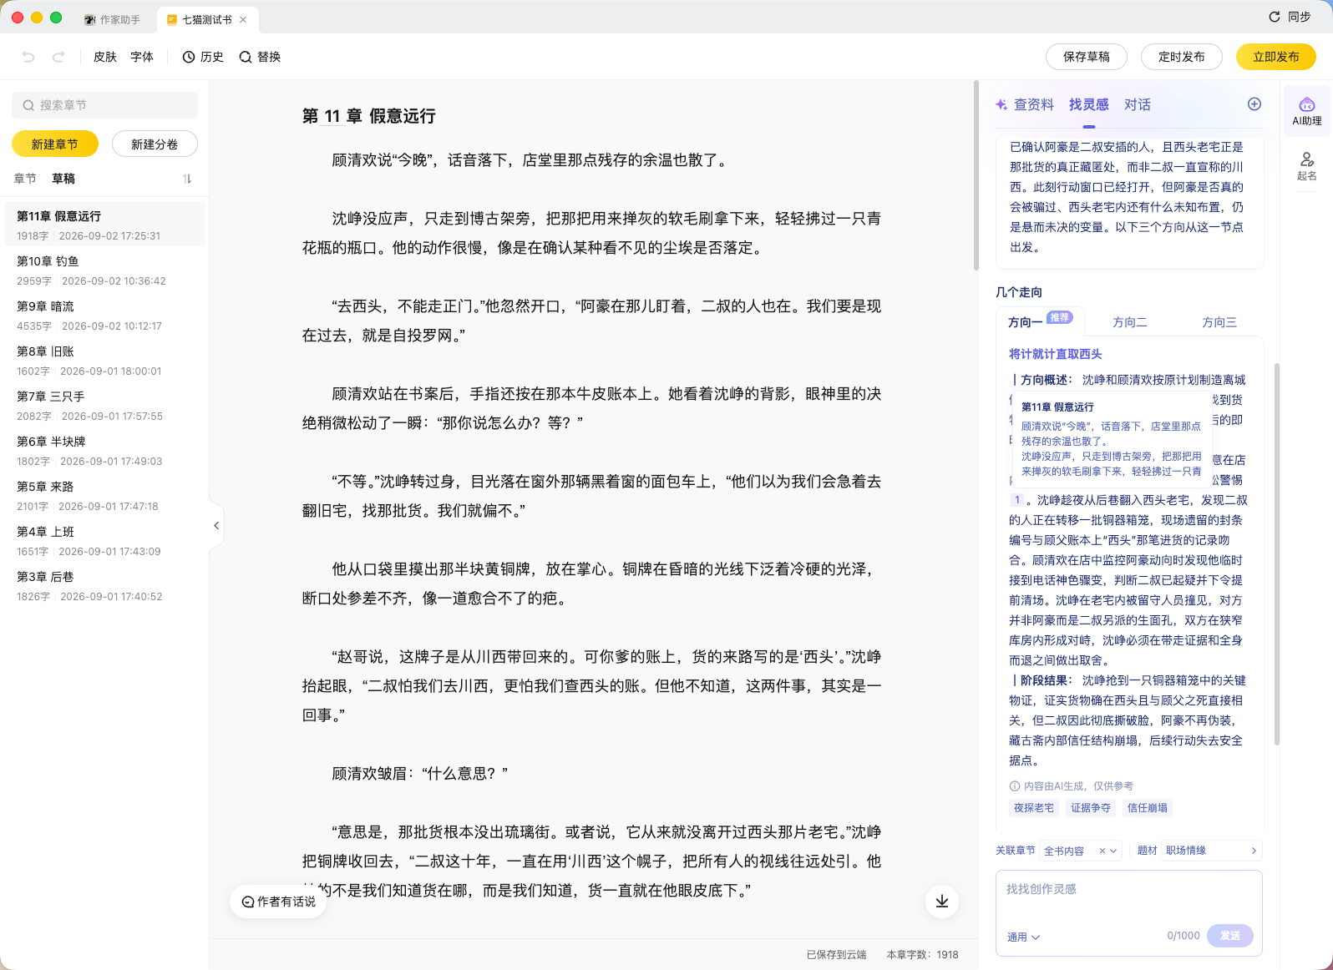The height and width of the screenshot is (970, 1333).
Task: Switch to the 章节 list tab
Action: [x=25, y=179]
